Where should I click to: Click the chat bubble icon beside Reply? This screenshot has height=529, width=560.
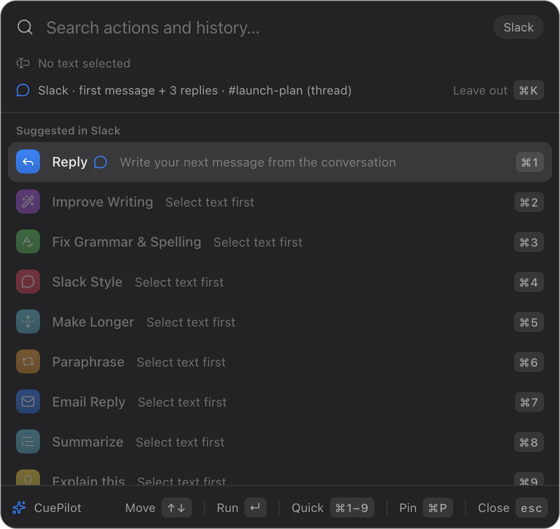pos(100,162)
